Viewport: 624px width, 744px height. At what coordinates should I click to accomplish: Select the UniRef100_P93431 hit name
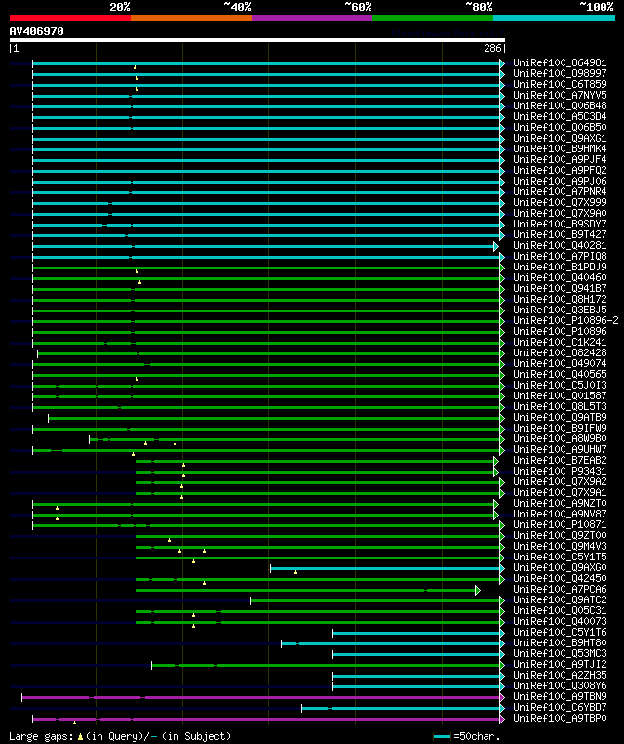(560, 471)
